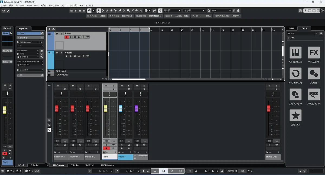Click the tempo 120.000 field

coord(230,171)
